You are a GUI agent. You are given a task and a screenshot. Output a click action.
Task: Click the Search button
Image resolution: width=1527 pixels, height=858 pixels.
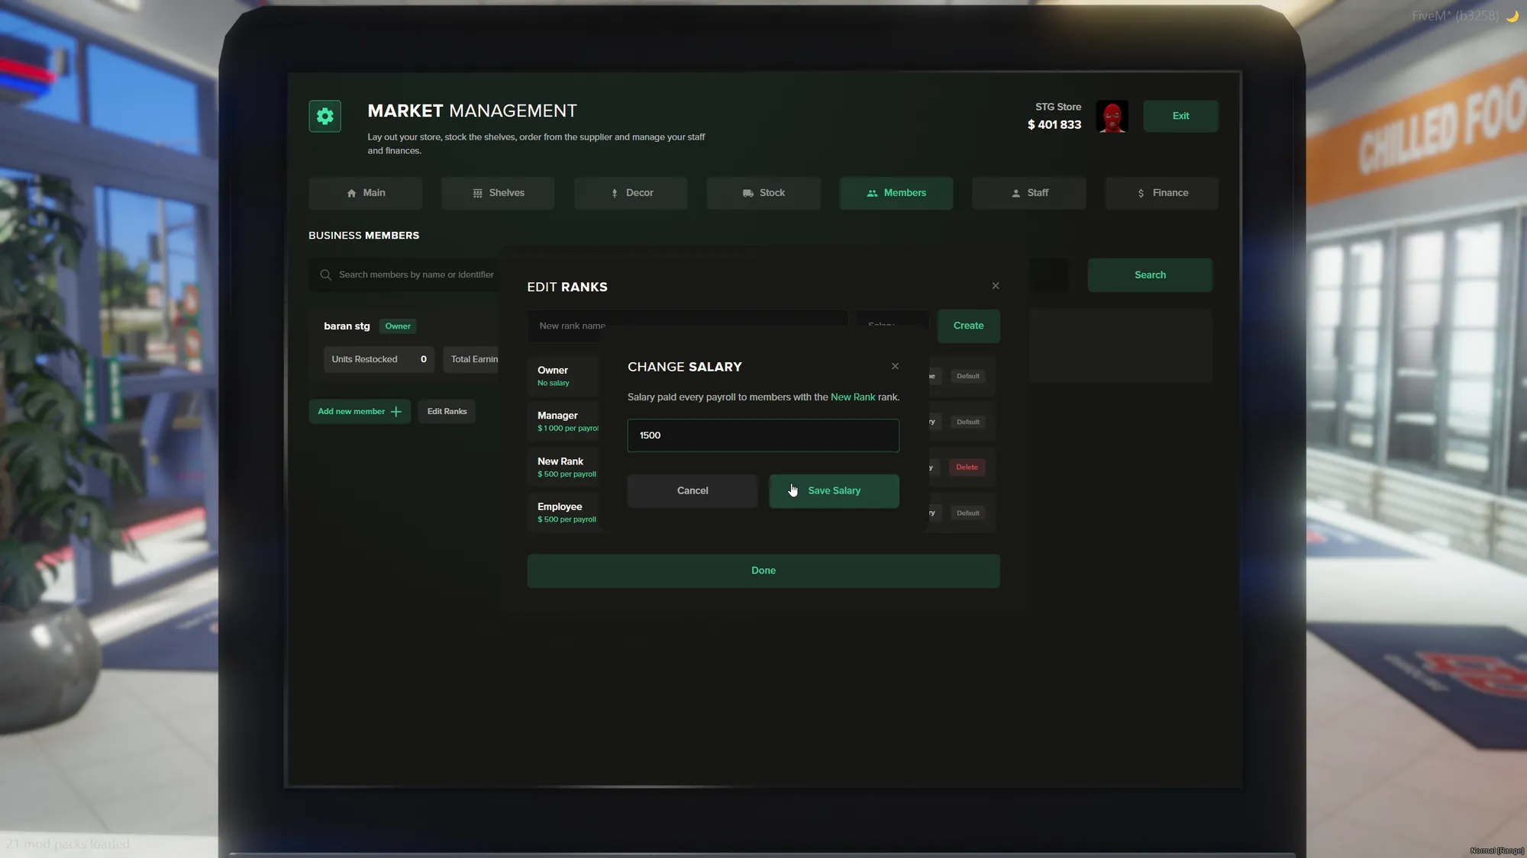point(1150,275)
